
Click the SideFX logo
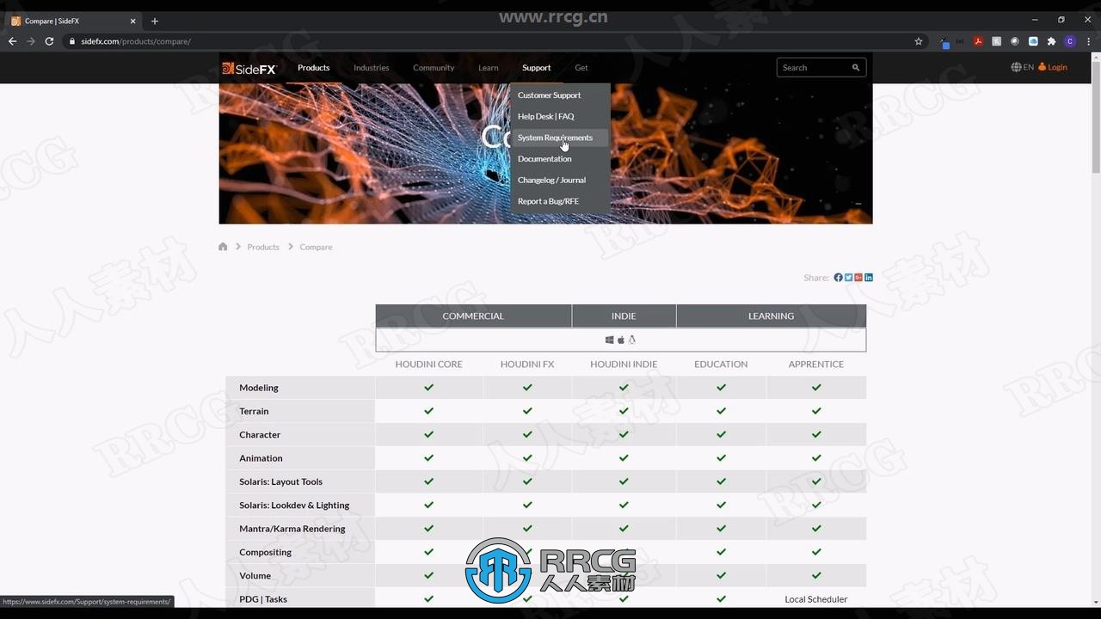click(249, 68)
